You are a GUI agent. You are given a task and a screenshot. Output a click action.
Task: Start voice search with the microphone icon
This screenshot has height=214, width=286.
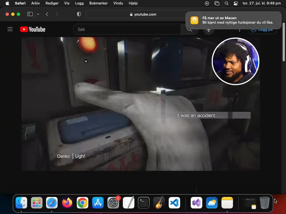point(208,30)
